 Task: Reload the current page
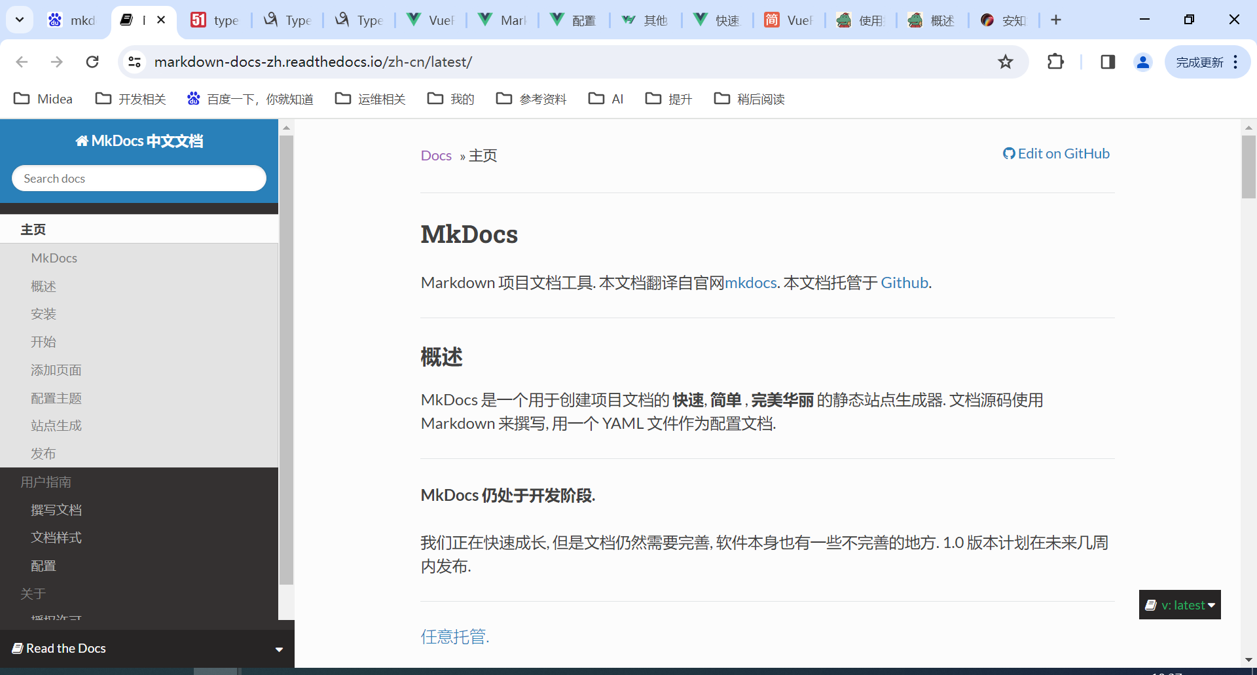click(x=92, y=62)
